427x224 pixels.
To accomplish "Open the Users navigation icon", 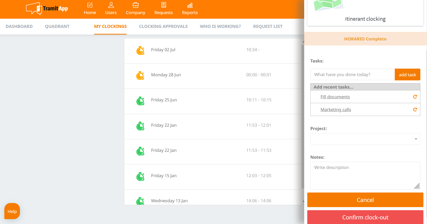I will 111,5.
